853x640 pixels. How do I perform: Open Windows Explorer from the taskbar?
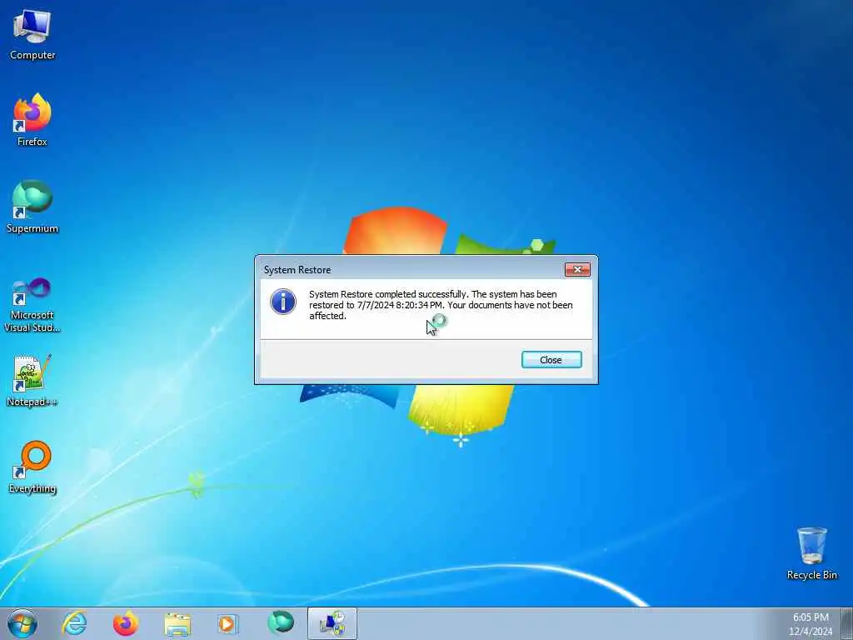coord(177,623)
